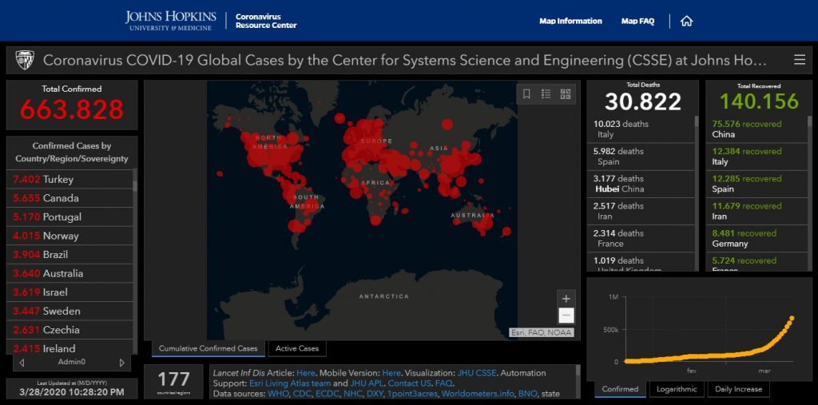Zoom out on the map

coord(566,316)
